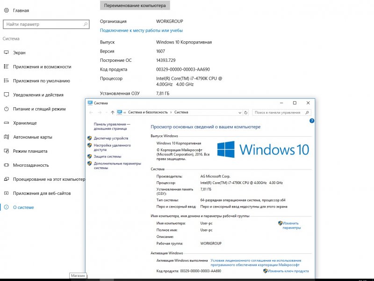Select the Приложения по умолчанию icon
Image resolution: width=374 pixels, height=281 pixels.
(7, 81)
